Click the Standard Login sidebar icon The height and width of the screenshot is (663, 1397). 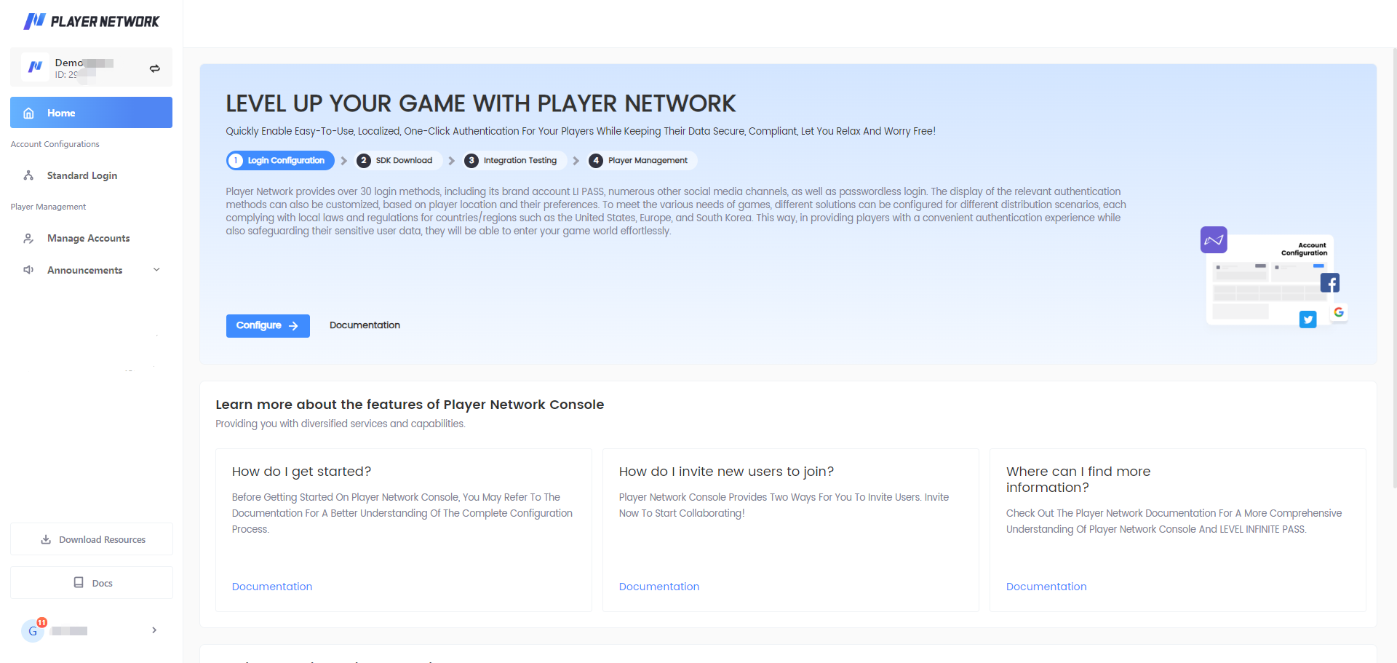(29, 175)
